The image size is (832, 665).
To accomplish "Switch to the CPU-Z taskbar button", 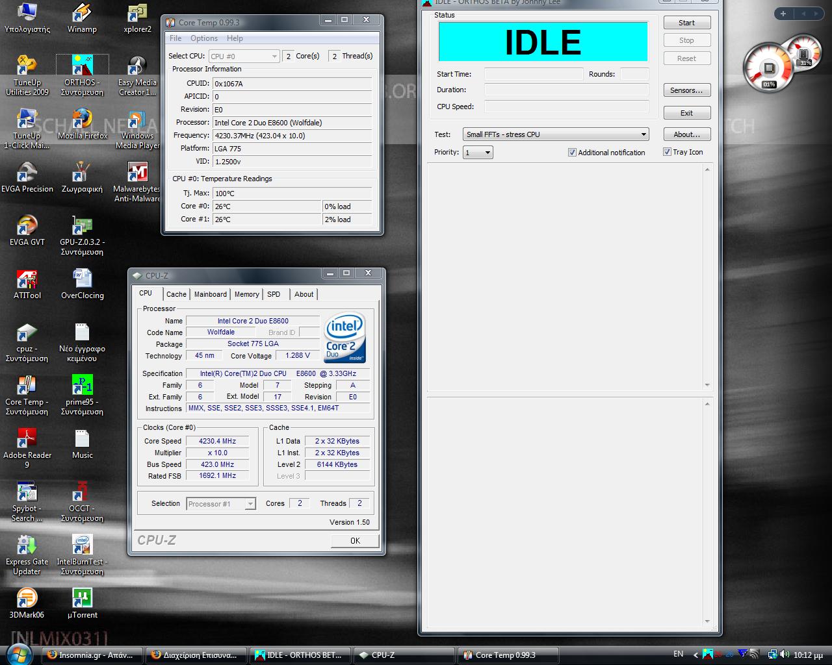I will pos(404,655).
